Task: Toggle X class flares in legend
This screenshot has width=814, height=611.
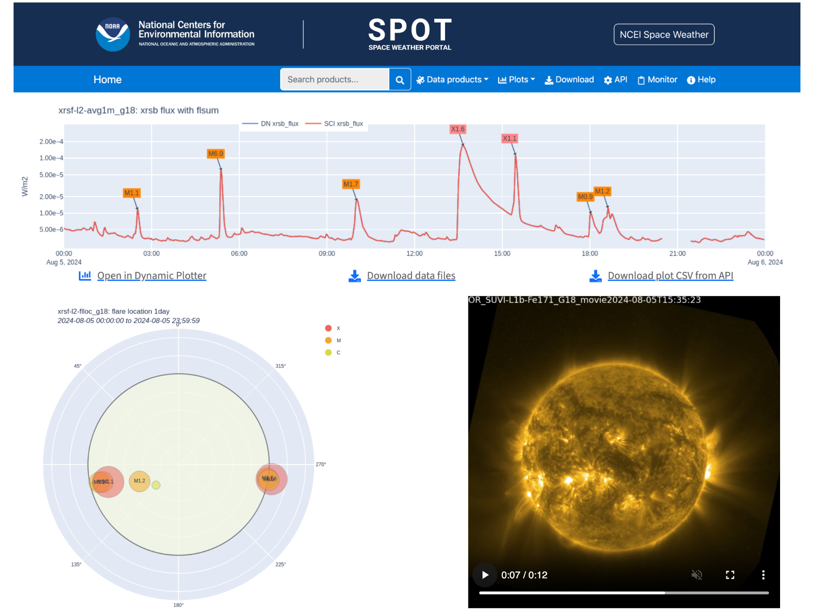Action: pyautogui.click(x=333, y=328)
